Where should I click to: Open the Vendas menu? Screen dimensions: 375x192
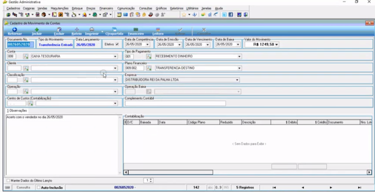(42, 8)
